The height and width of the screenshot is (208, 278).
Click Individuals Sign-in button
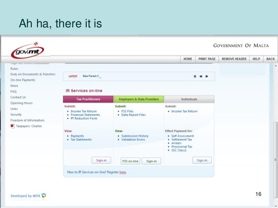click(202, 160)
